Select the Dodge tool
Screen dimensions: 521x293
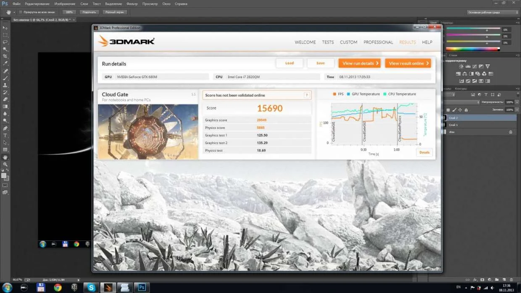[x=5, y=121]
